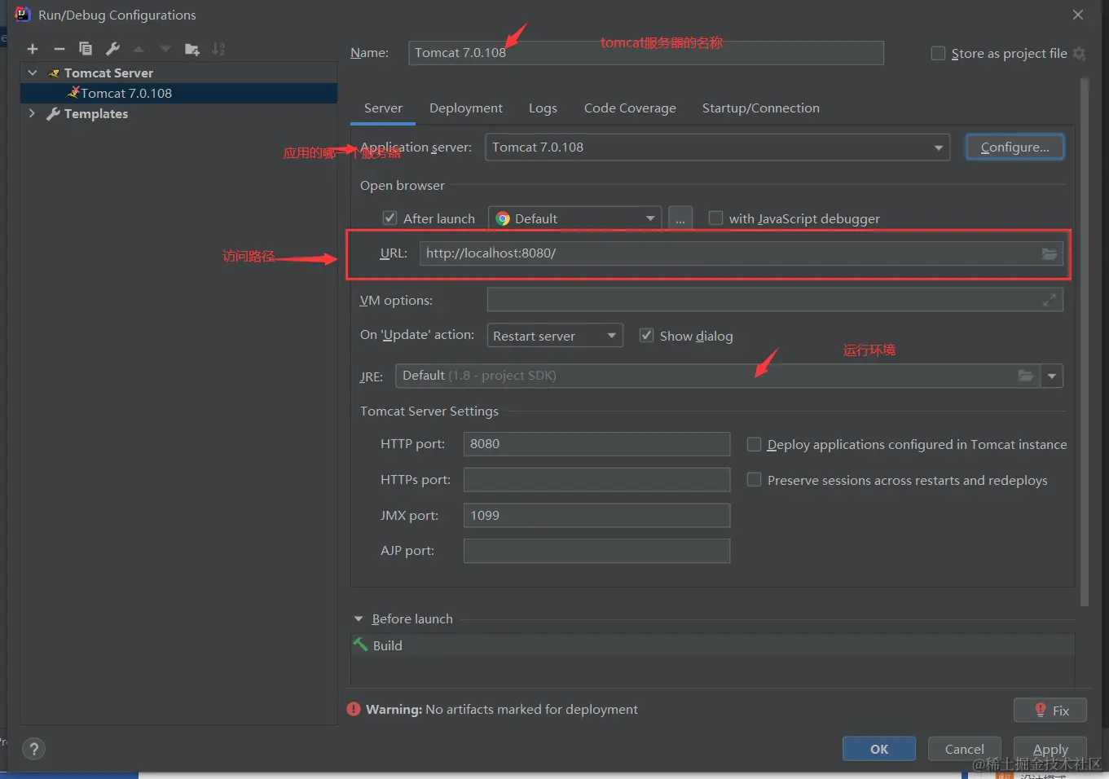Image resolution: width=1109 pixels, height=779 pixels.
Task: Open the browser selection ellipsis button
Action: pos(680,218)
